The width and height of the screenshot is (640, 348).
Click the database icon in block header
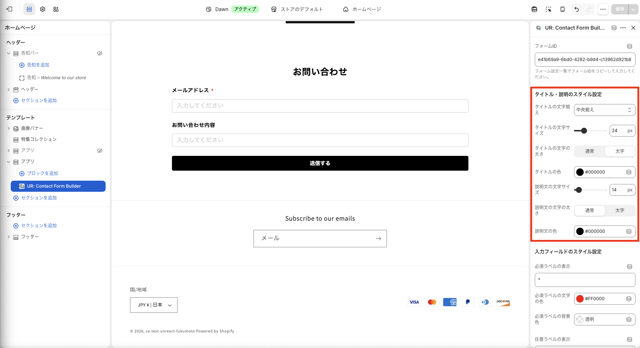(x=614, y=28)
